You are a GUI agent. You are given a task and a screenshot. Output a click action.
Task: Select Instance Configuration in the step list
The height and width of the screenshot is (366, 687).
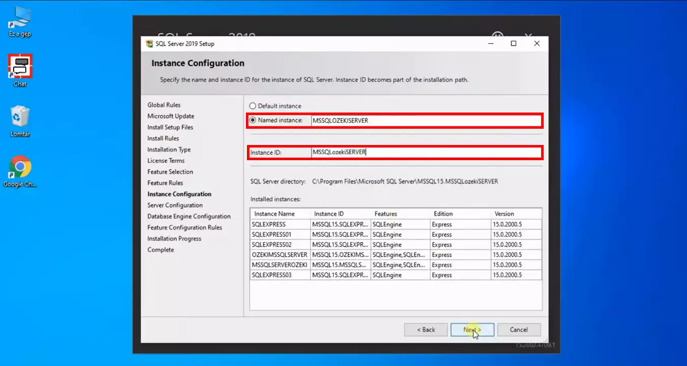click(x=179, y=194)
